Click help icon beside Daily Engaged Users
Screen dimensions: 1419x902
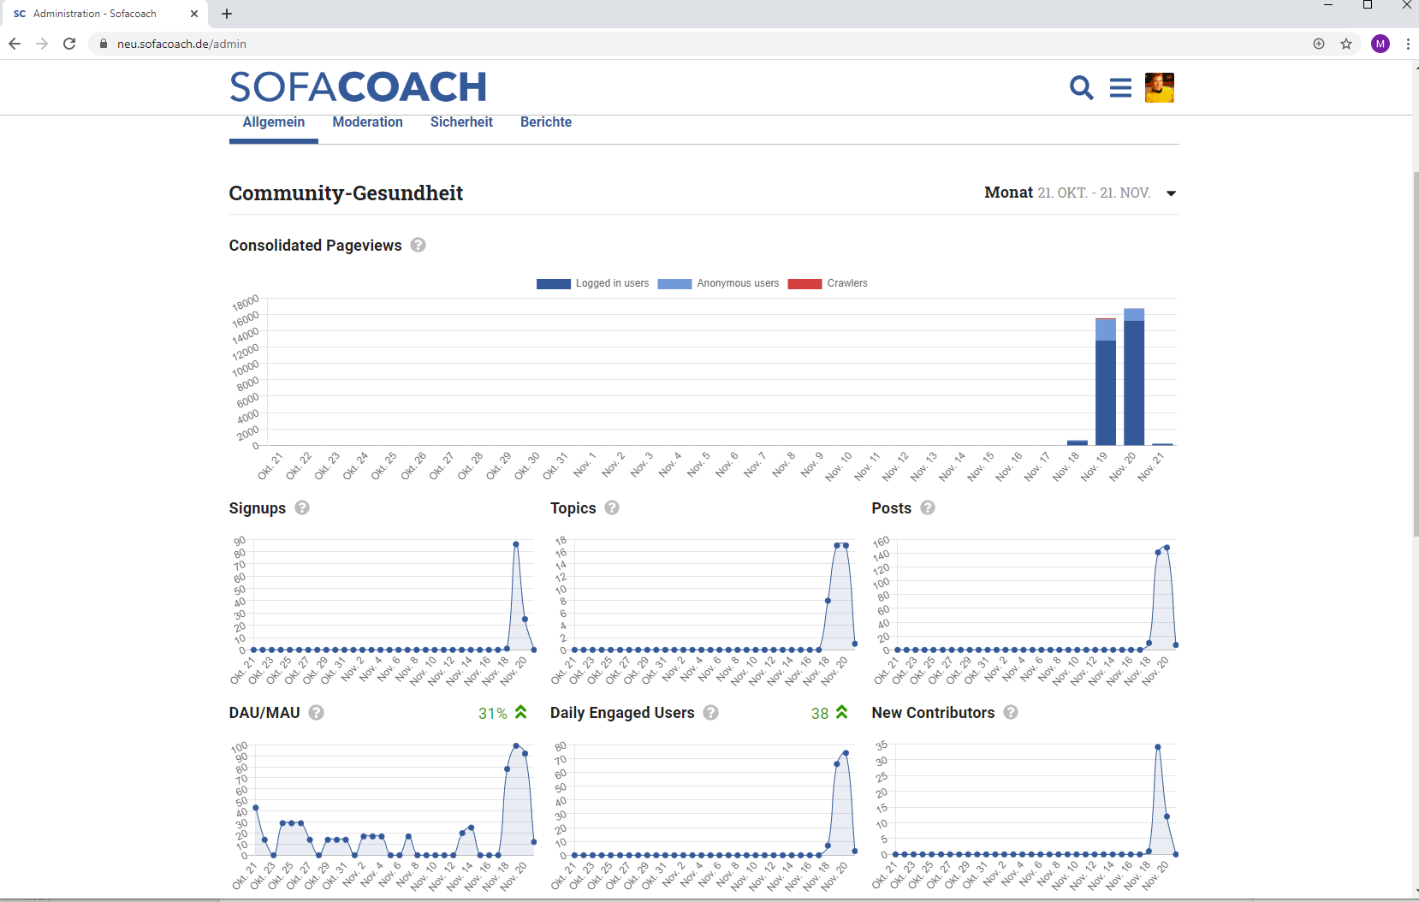point(711,712)
